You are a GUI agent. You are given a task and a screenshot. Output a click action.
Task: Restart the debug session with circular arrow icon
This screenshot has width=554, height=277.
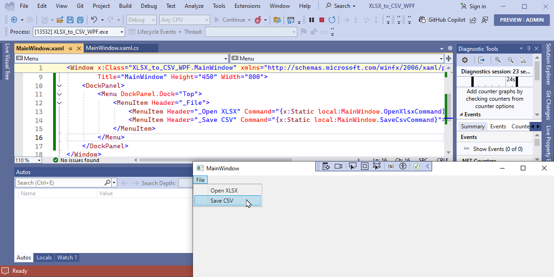point(331,20)
